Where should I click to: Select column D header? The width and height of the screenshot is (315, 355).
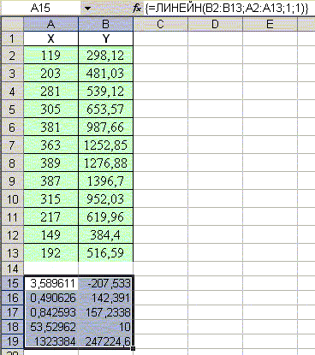215,24
